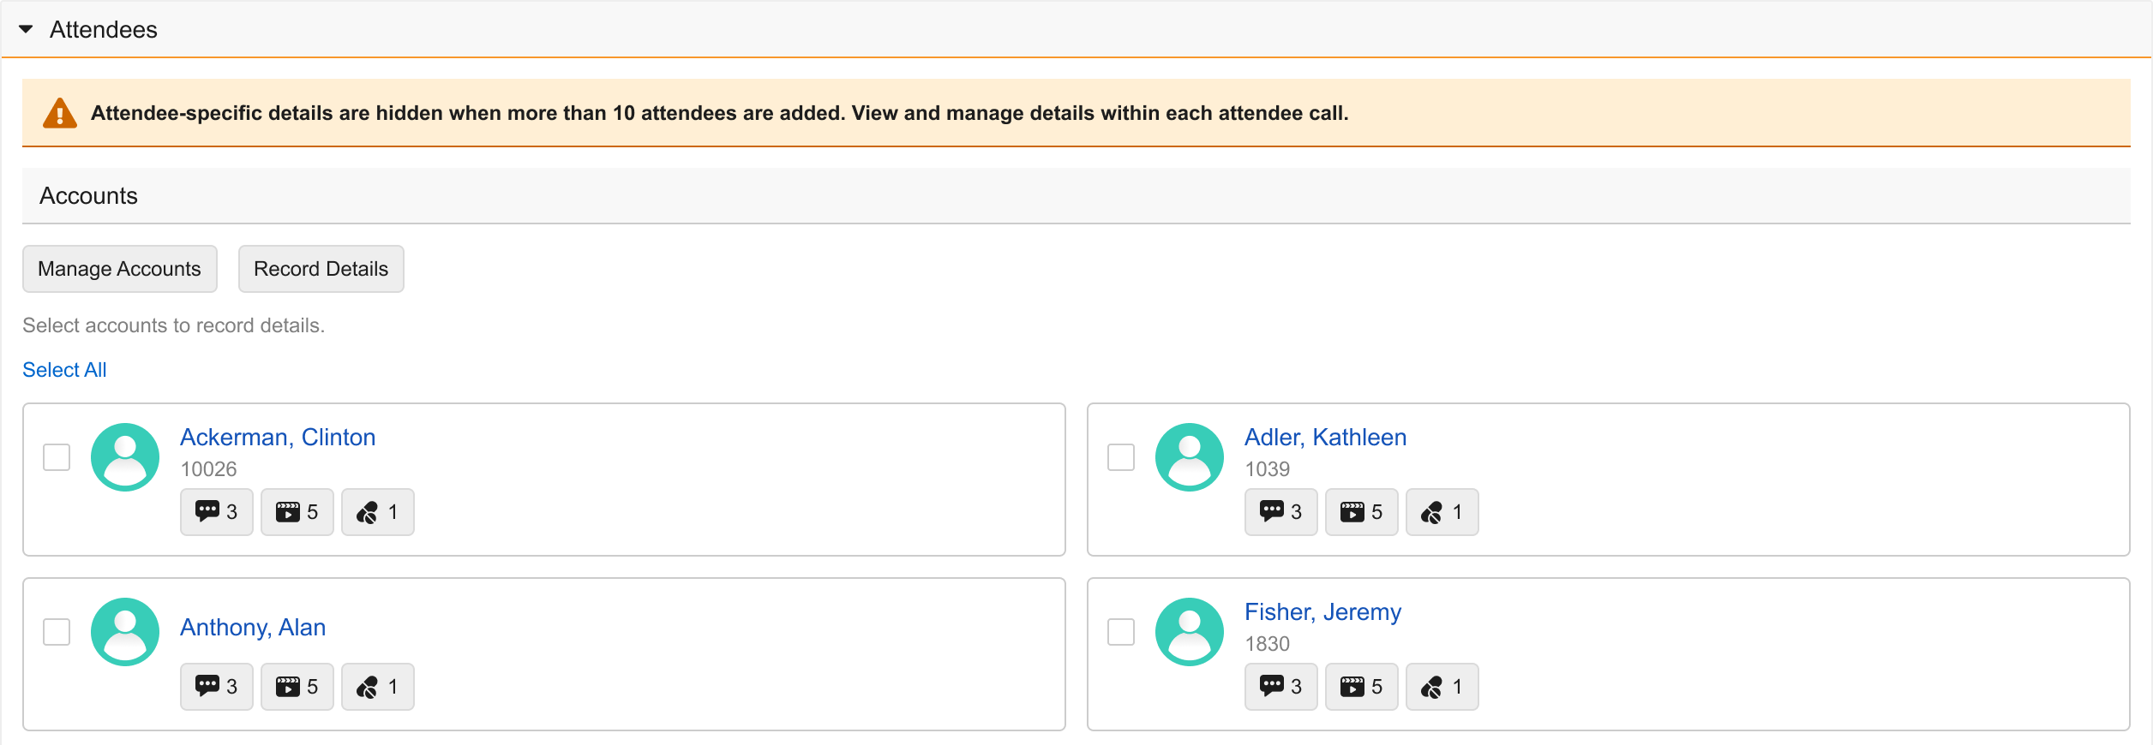Screen dimensions: 2153x745
Task: Collapse the Attendees section
Action: click(x=27, y=30)
